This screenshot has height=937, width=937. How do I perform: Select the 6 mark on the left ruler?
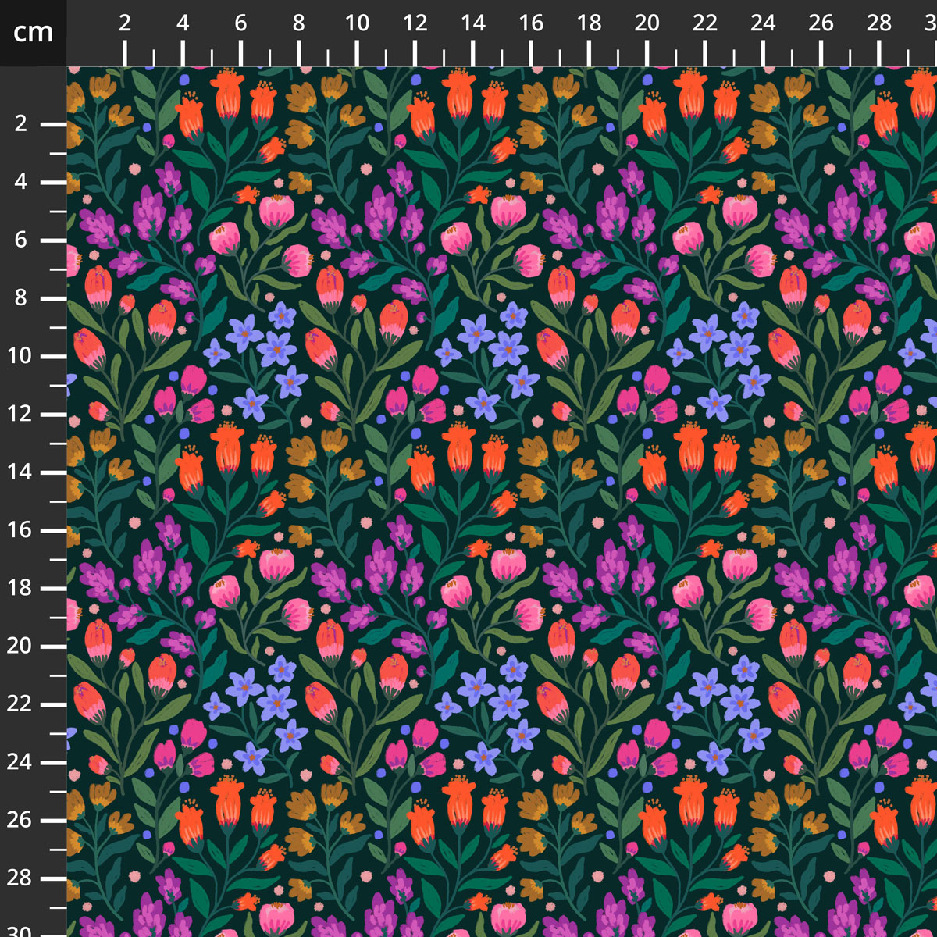(x=21, y=240)
